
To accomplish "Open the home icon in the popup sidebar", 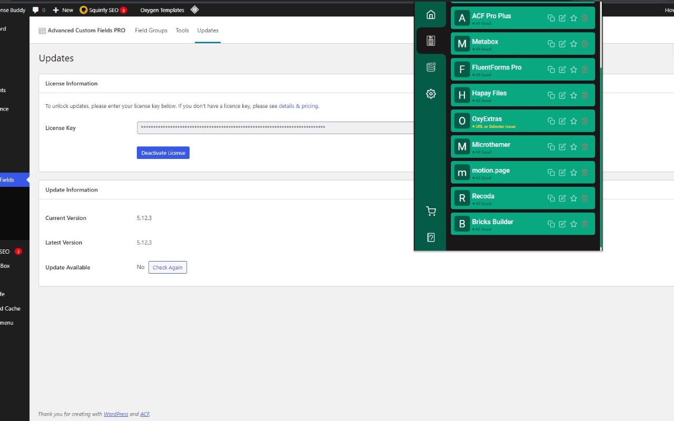I will coord(431,15).
